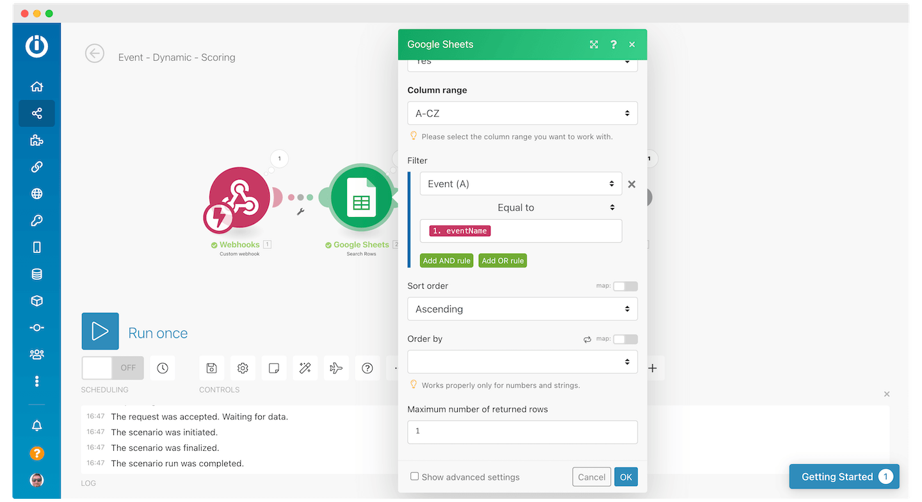Open scenario settings gear icon
Viewport: 922px width, 502px height.
click(x=243, y=368)
